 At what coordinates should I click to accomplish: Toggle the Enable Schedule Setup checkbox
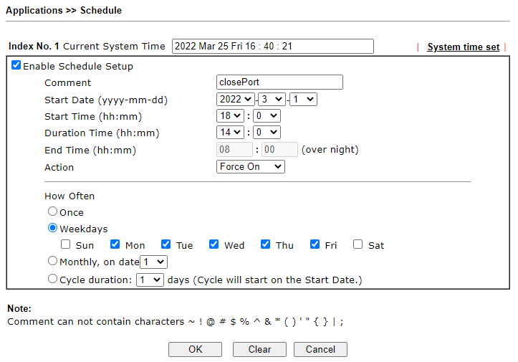(x=16, y=65)
